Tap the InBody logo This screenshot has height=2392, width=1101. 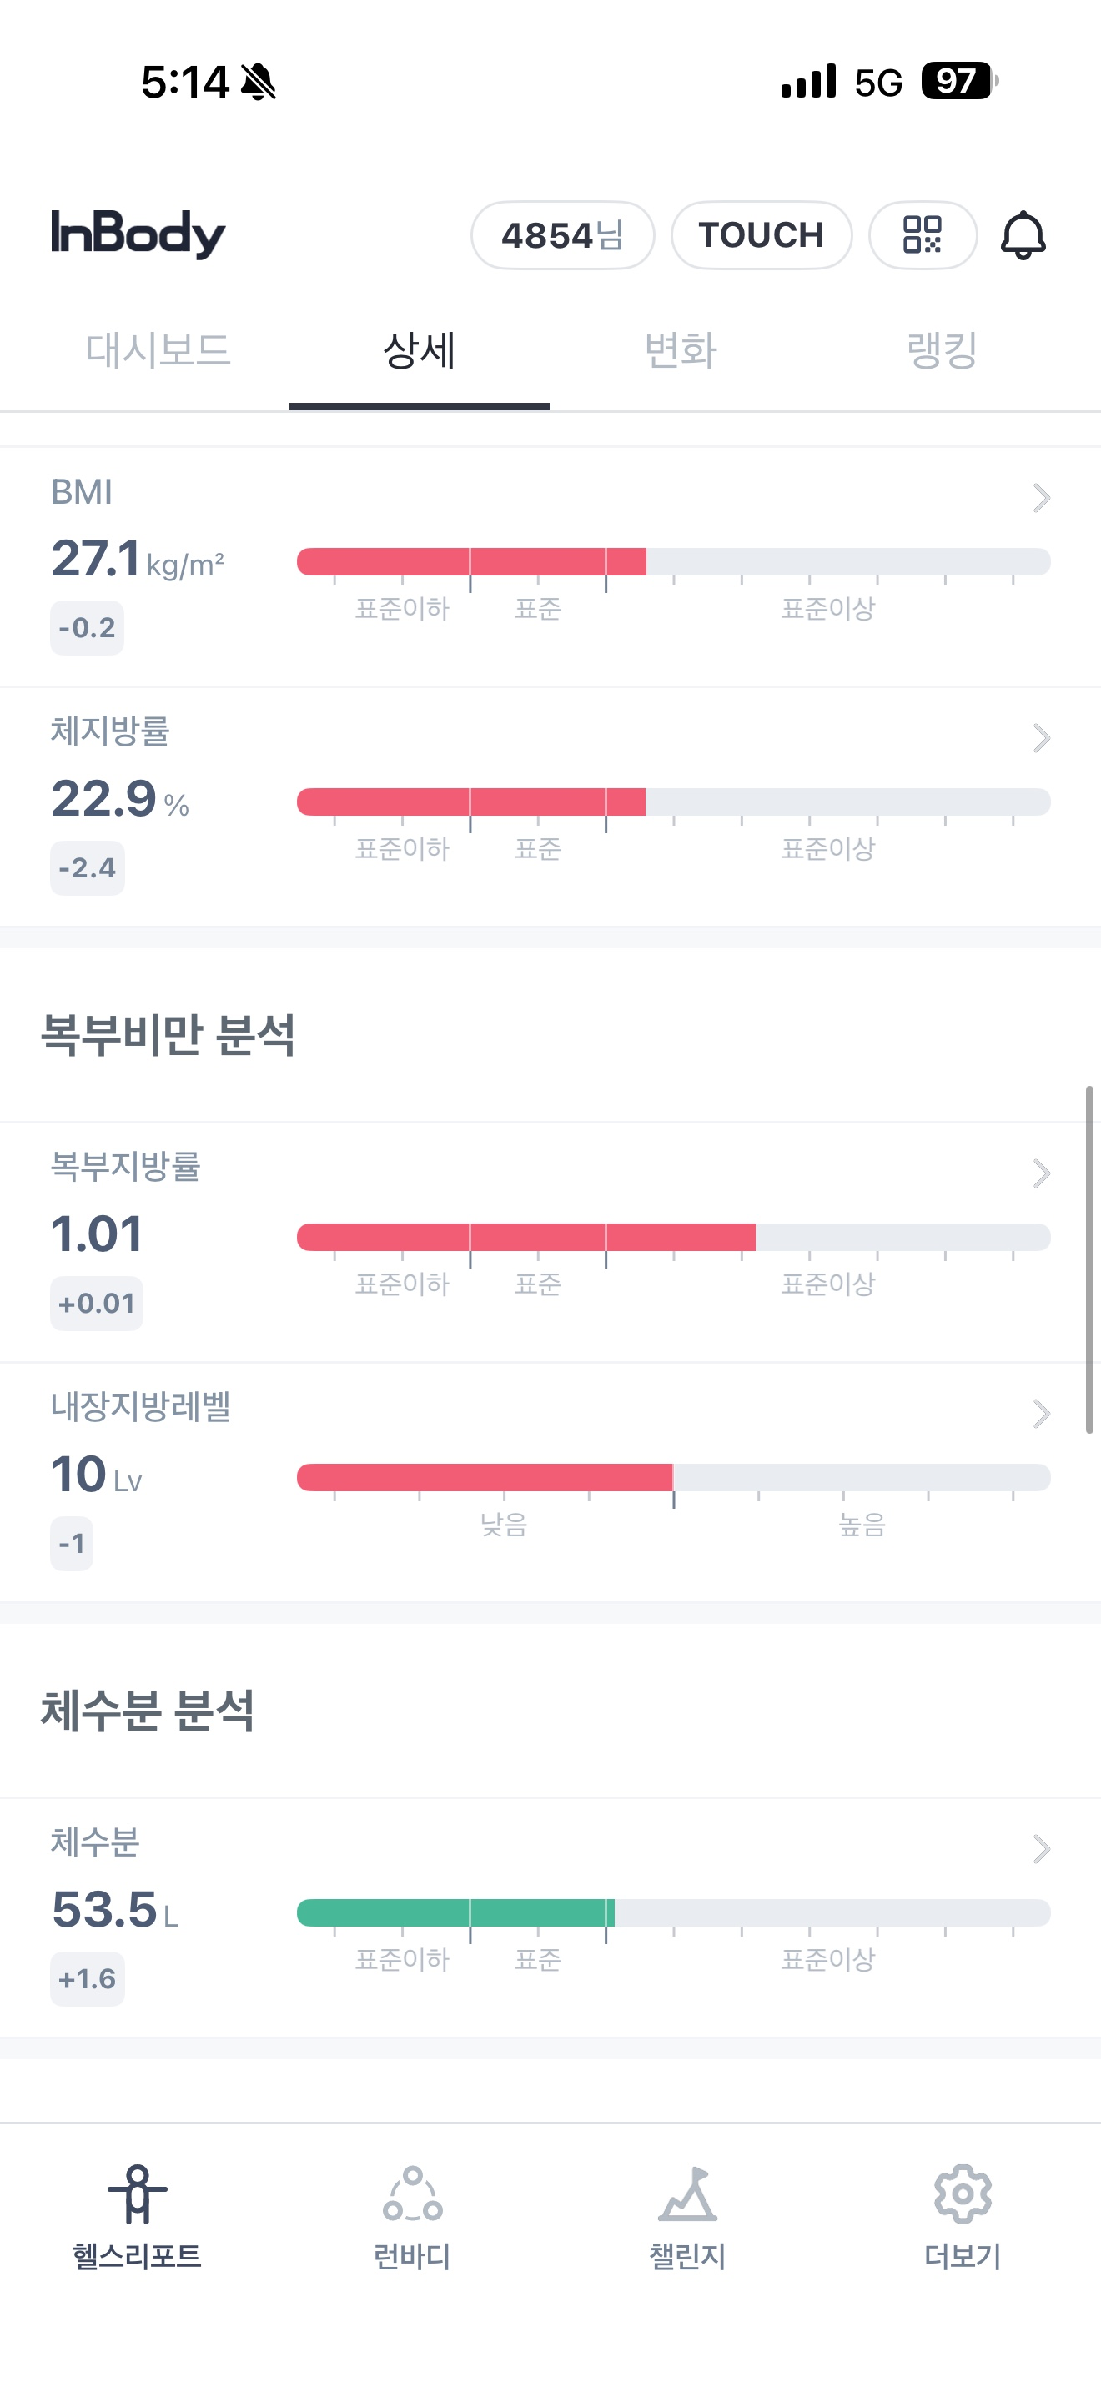tap(138, 233)
